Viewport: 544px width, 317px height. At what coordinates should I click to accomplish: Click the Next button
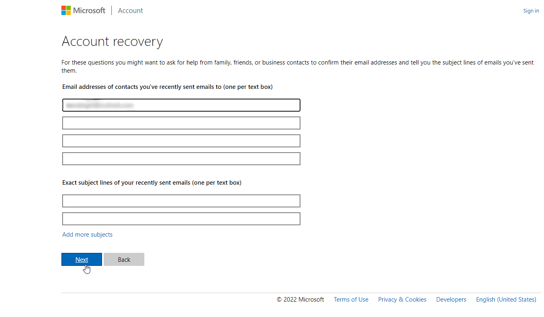[x=82, y=260]
